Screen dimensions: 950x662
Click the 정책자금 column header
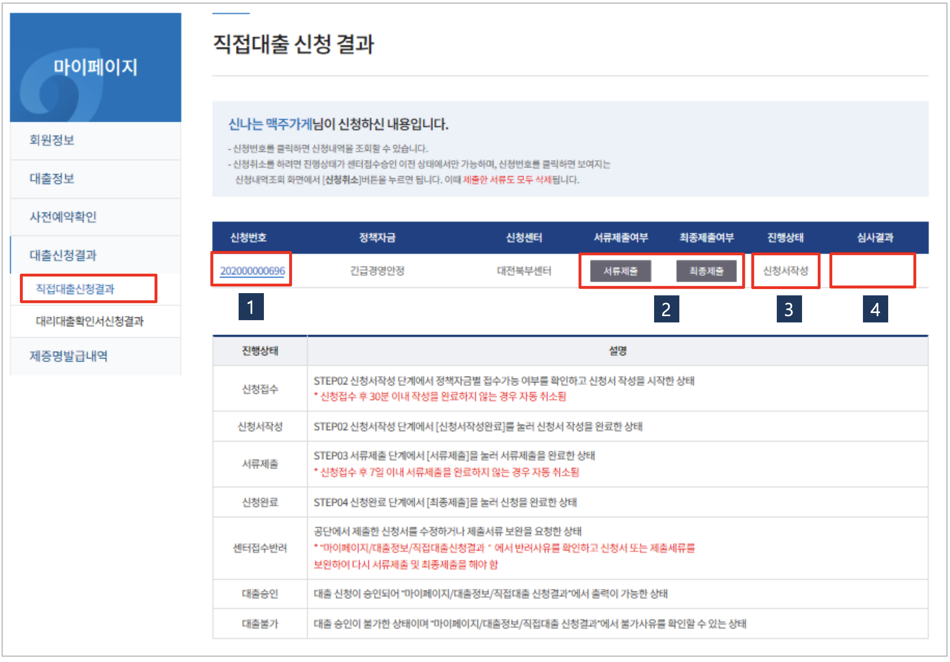377,238
